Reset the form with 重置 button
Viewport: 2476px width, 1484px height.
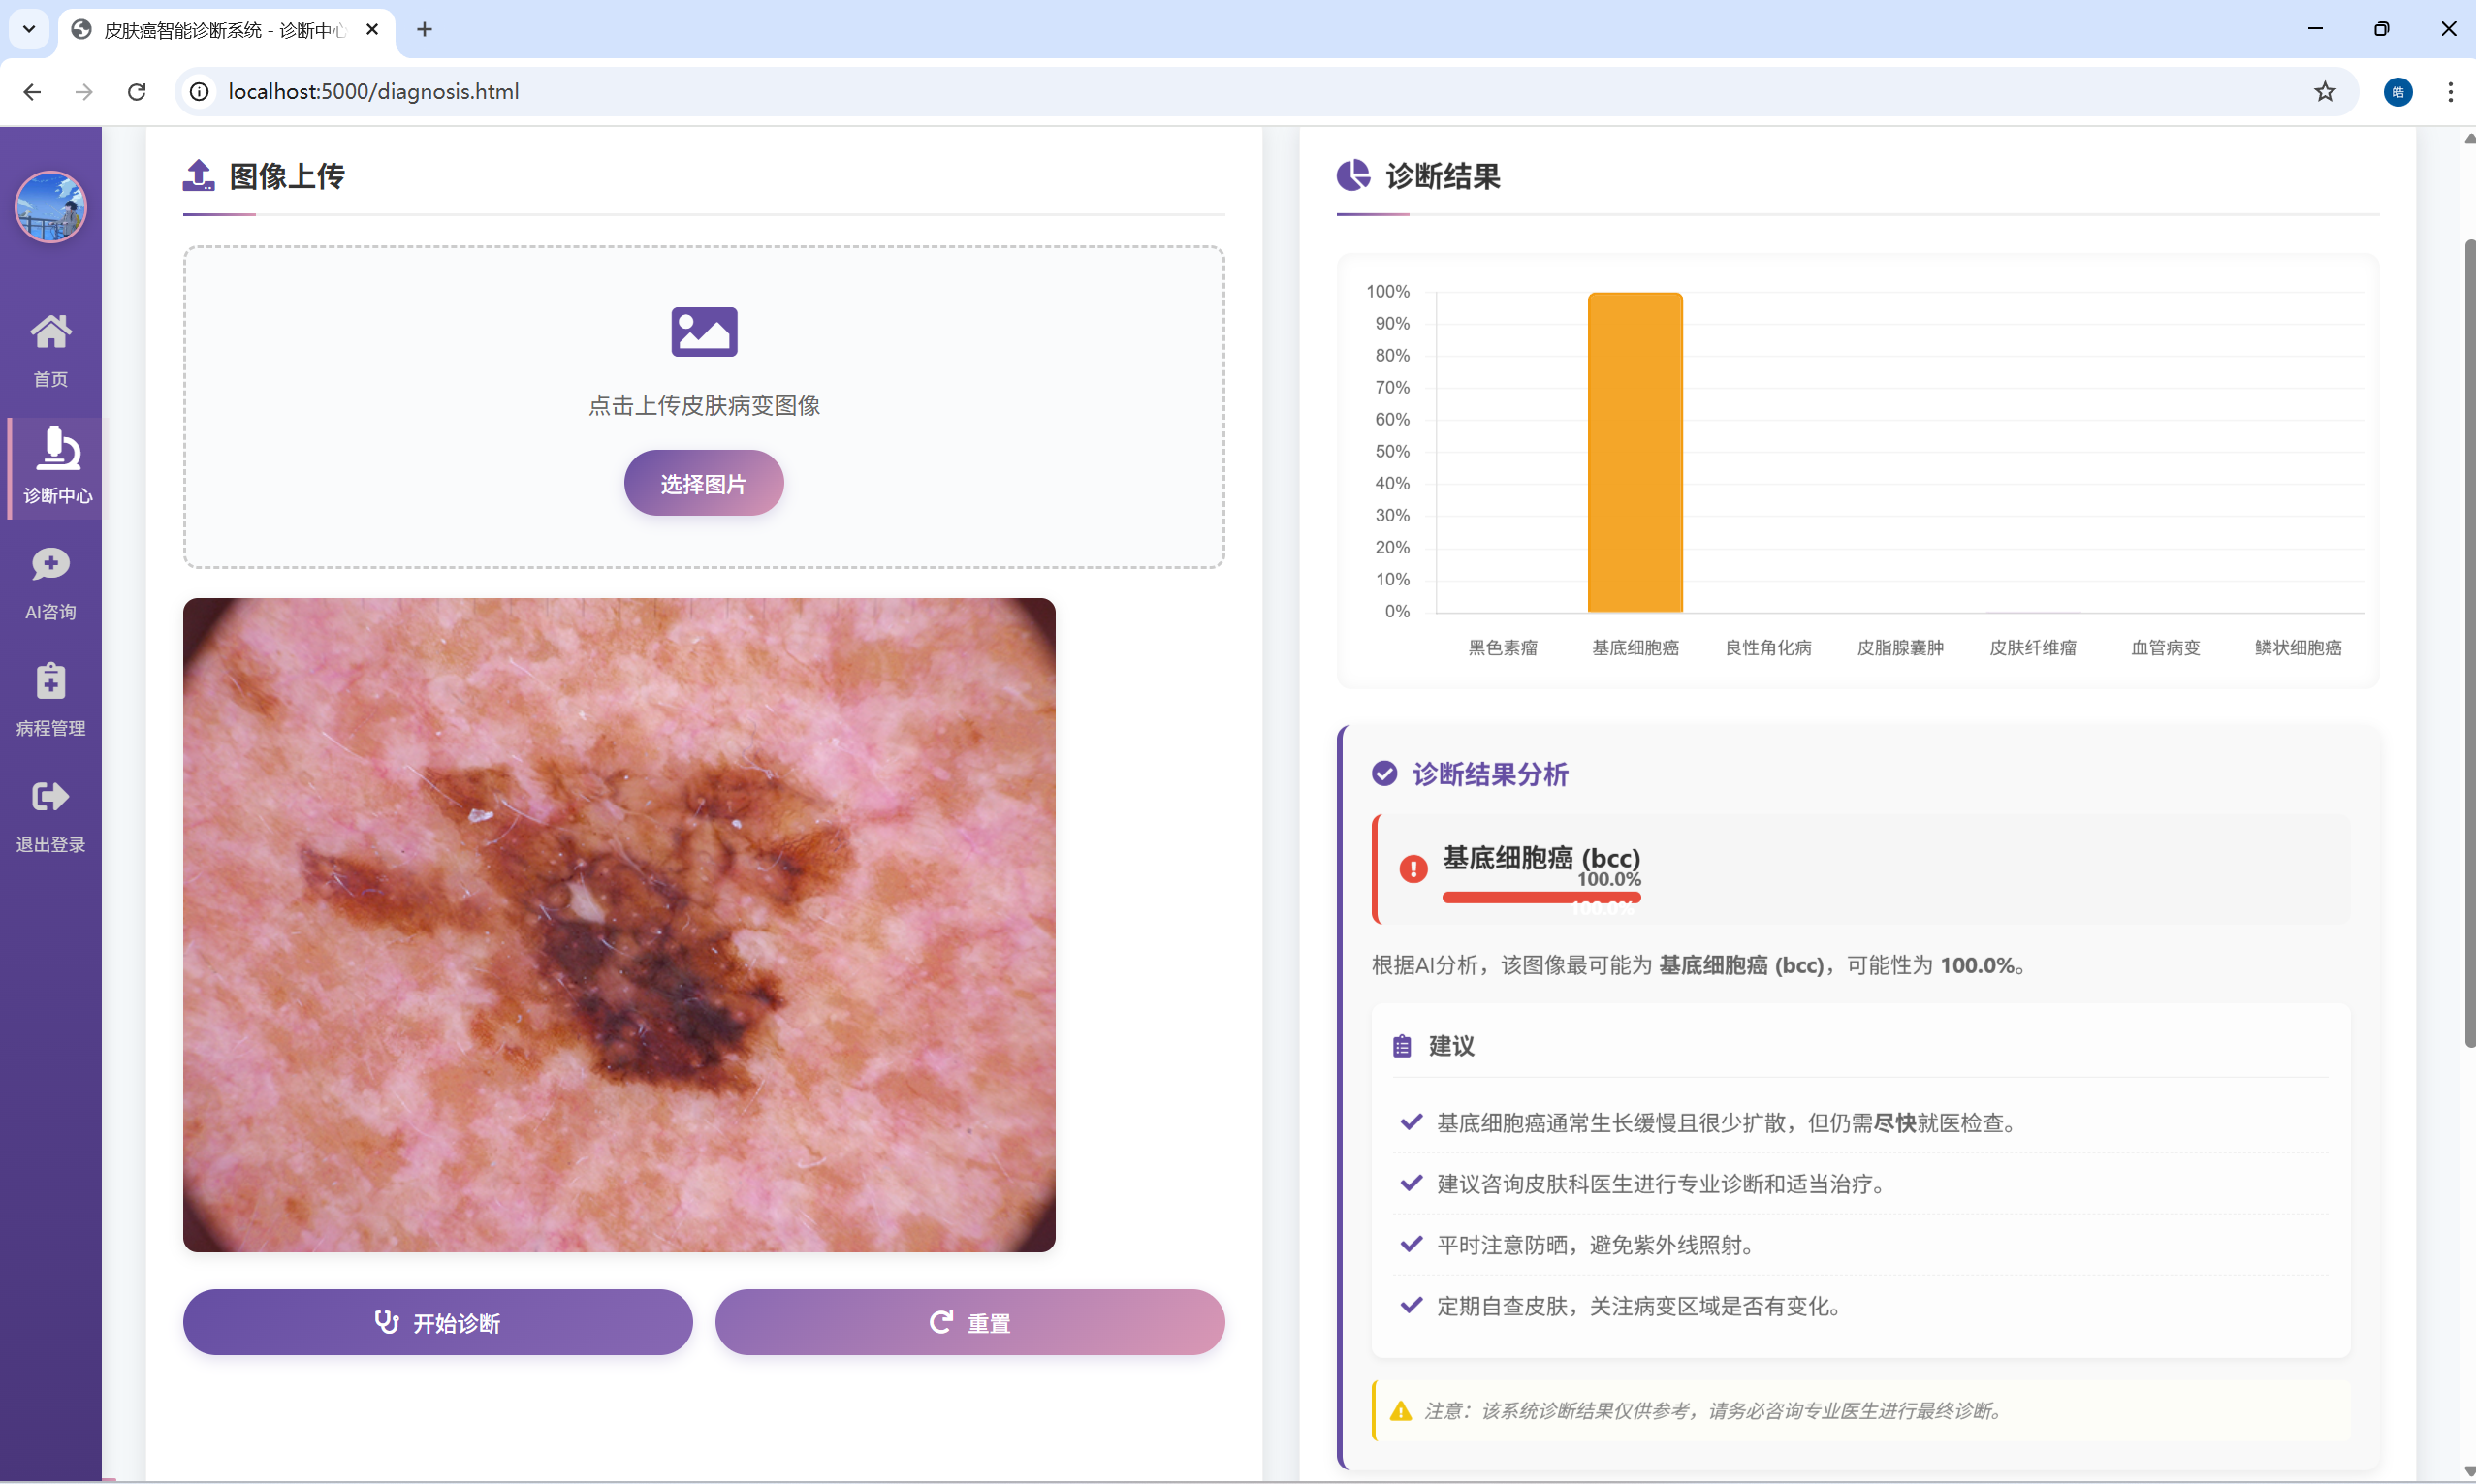click(969, 1322)
